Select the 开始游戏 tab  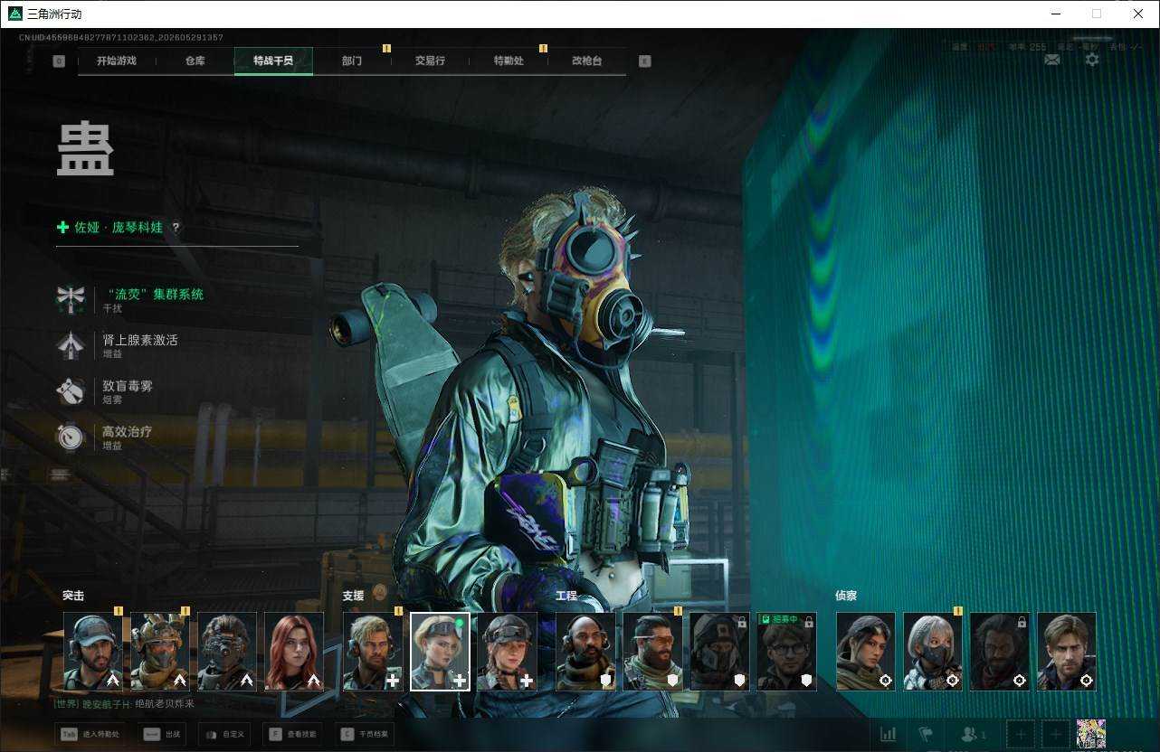[117, 61]
